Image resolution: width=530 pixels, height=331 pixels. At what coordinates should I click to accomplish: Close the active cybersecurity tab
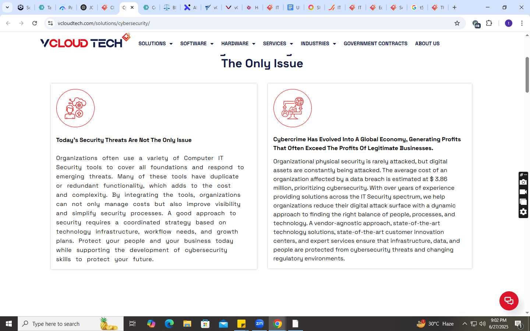(132, 7)
